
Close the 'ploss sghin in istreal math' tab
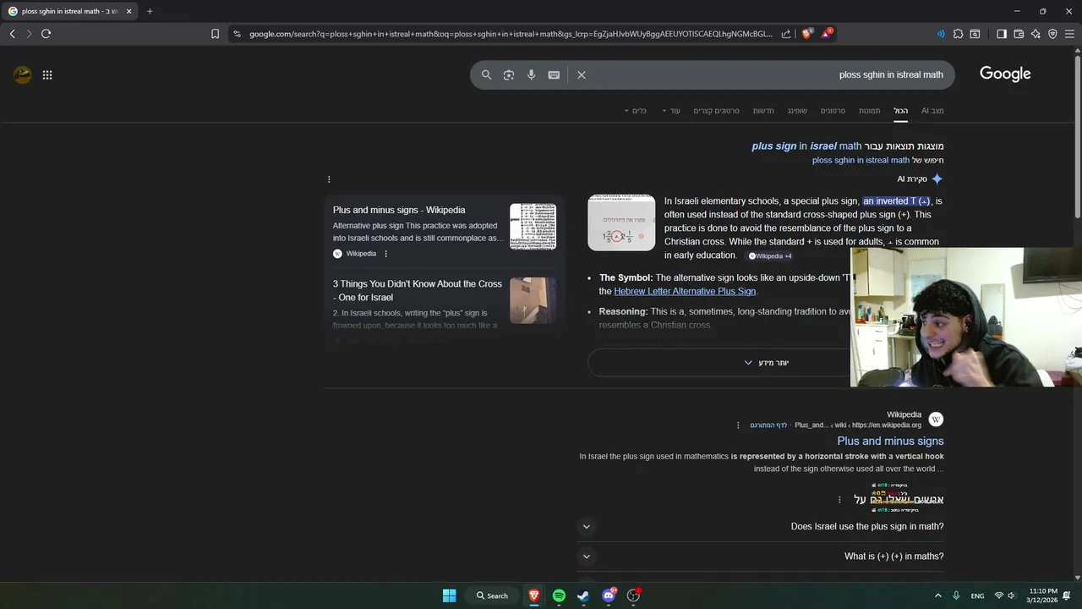pos(129,11)
